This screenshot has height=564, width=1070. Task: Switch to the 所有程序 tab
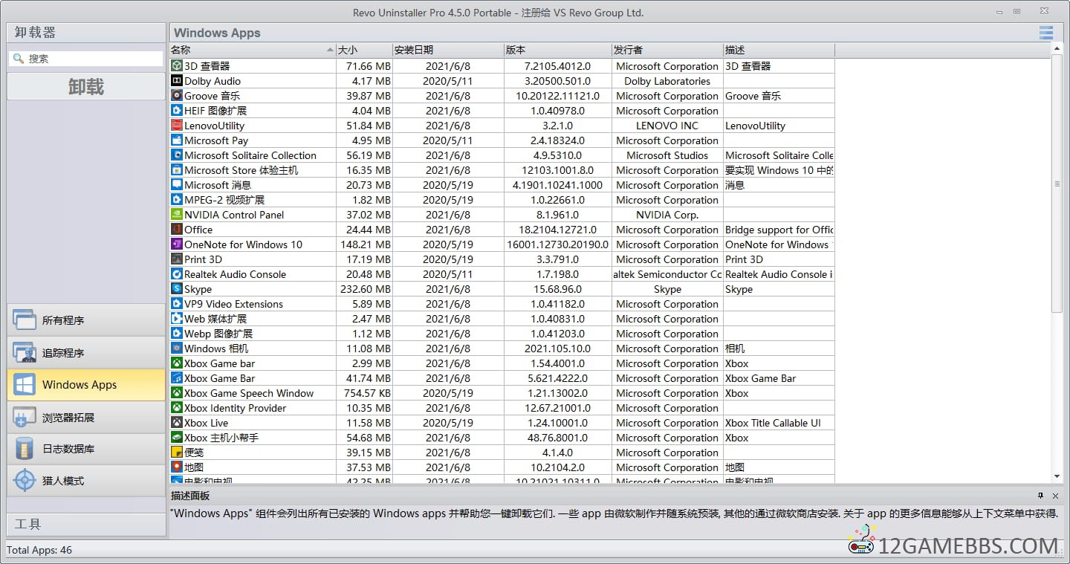[85, 320]
